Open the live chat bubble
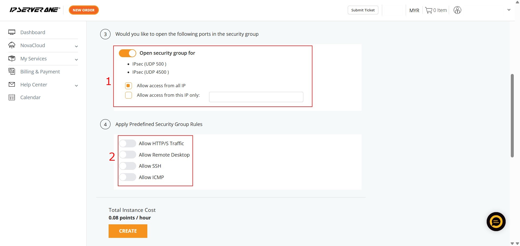Viewport: 520px width, 246px height. [496, 222]
